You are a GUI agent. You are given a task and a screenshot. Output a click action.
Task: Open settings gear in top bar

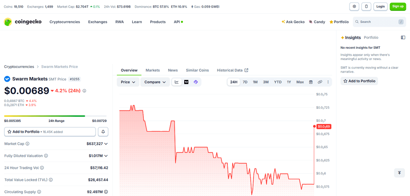[354, 6]
